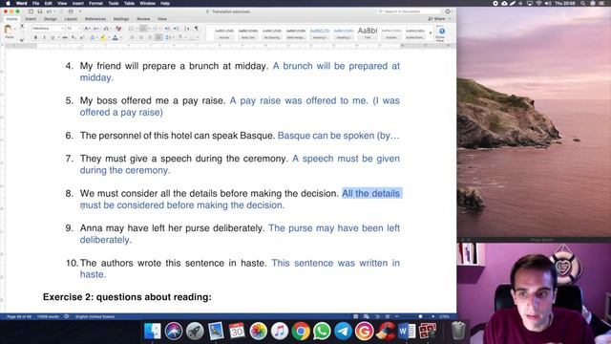Toggle Show paragraph marks pilcrow

[197, 28]
